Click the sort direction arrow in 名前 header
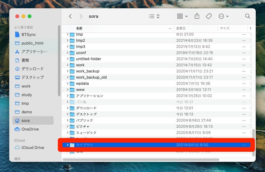The width and height of the screenshot is (265, 172). click(x=170, y=29)
